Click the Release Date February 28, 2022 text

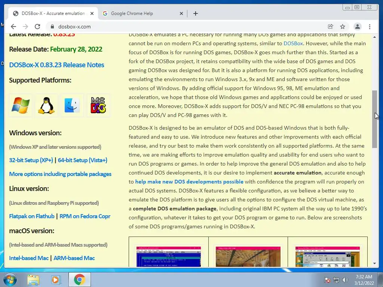pyautogui.click(x=56, y=49)
